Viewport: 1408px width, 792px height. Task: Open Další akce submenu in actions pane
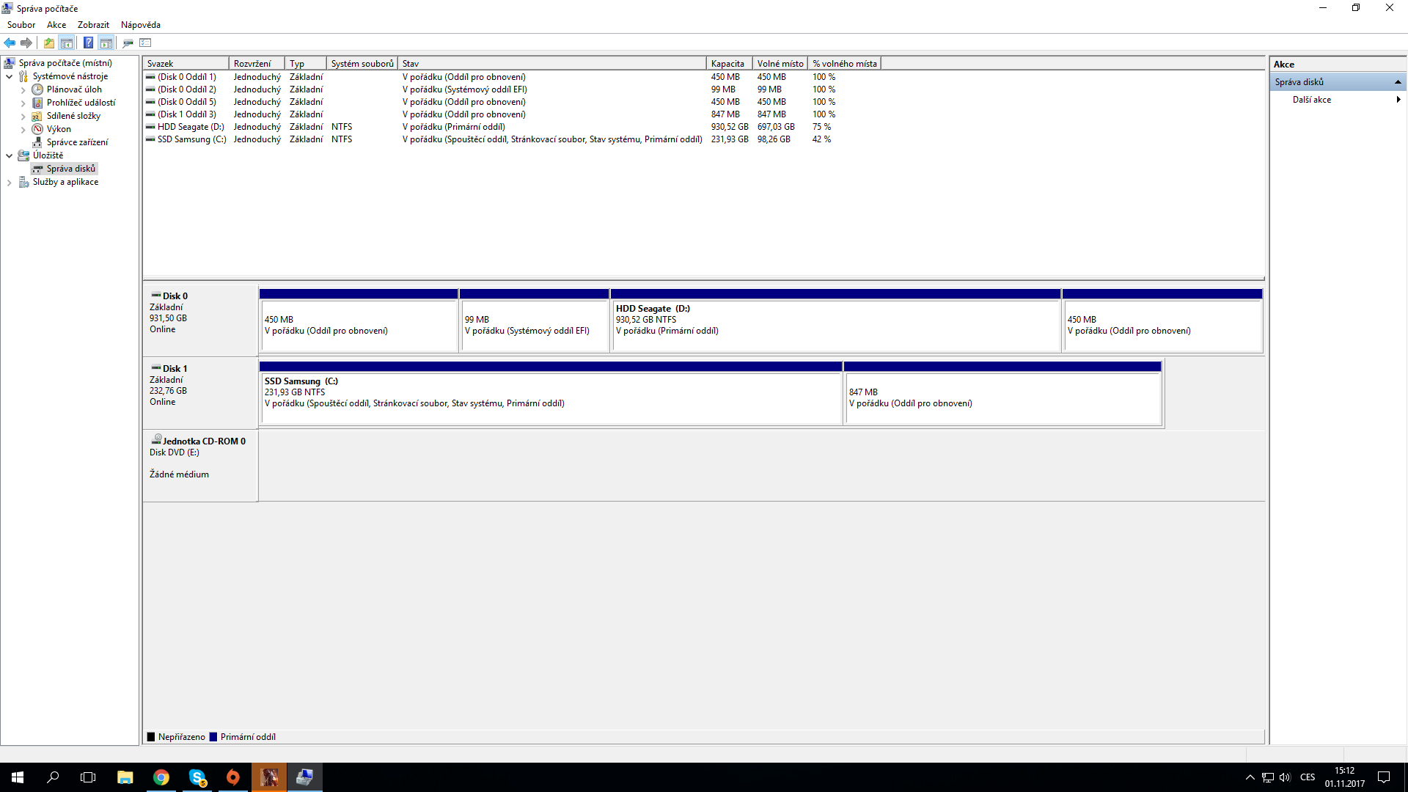click(1312, 100)
